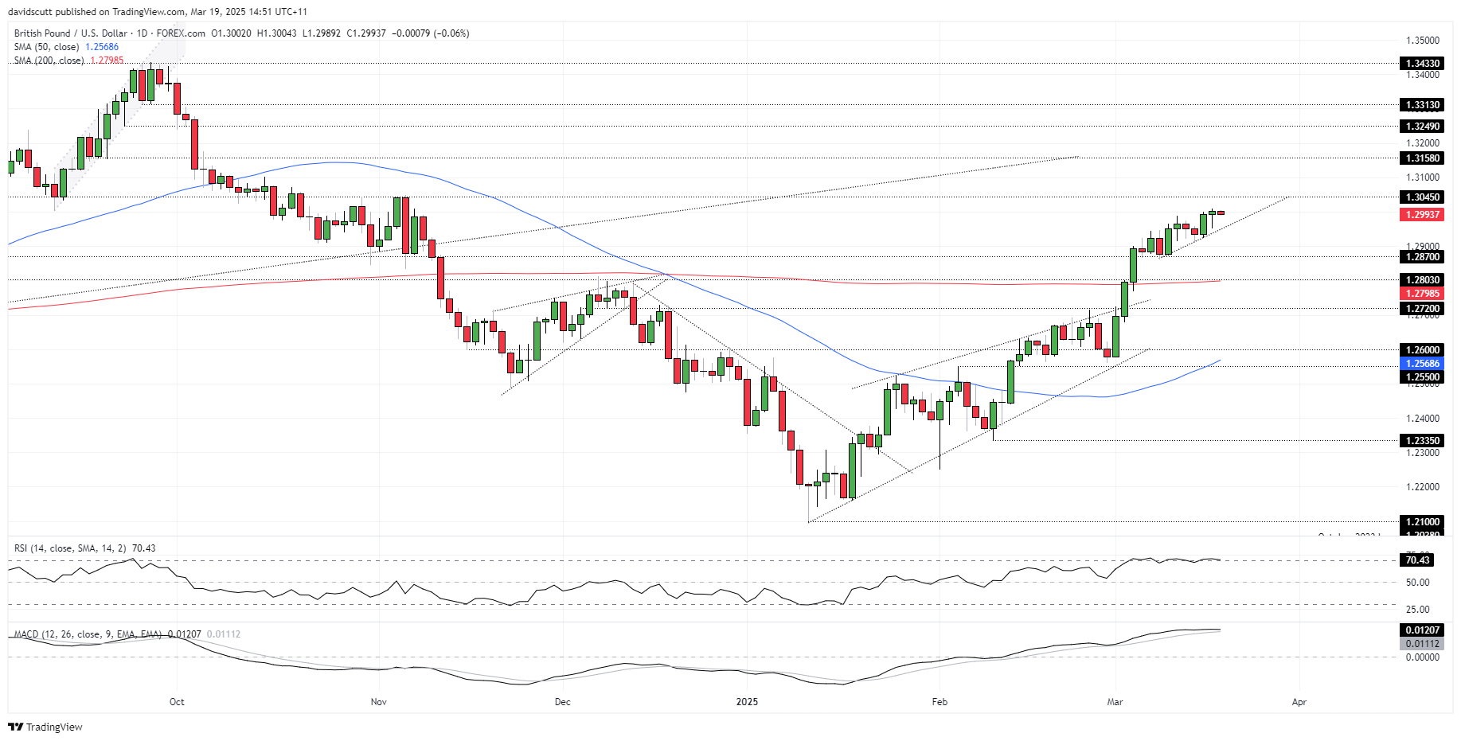
Task: Click the MACD (12, 26, close, 9, EMA, EMA) legend
Action: [88, 634]
